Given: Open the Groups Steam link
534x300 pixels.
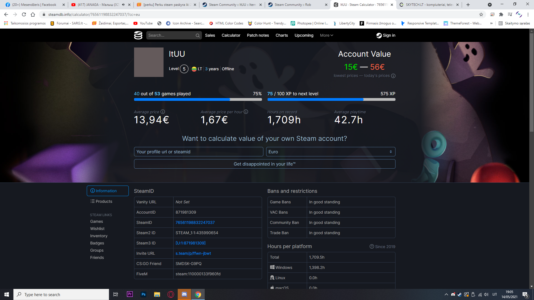Looking at the screenshot, I should click(x=97, y=250).
